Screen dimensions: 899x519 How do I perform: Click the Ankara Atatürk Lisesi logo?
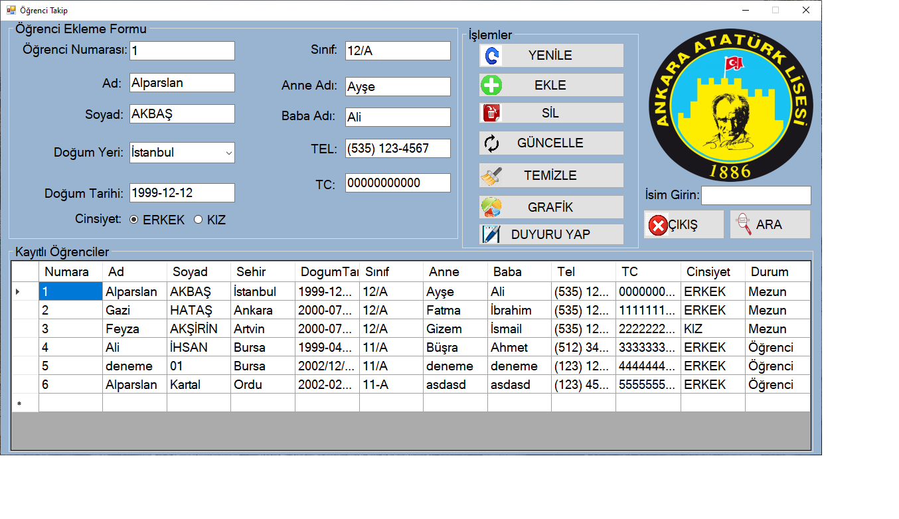tap(730, 105)
